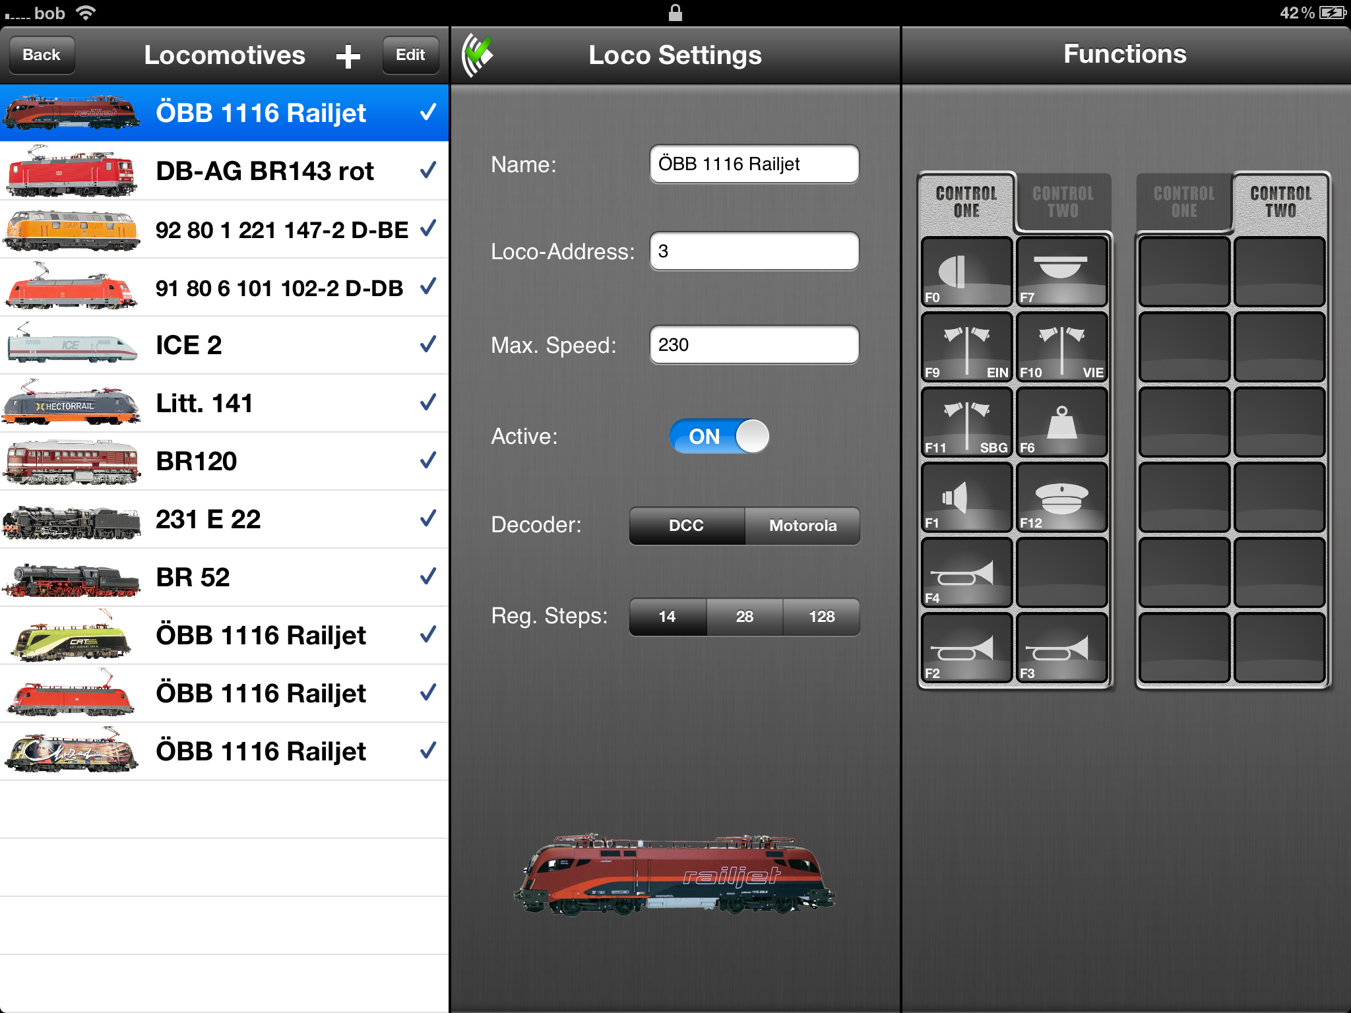Toggle checkmark for BR120
1351x1013 pixels.
pyautogui.click(x=428, y=460)
